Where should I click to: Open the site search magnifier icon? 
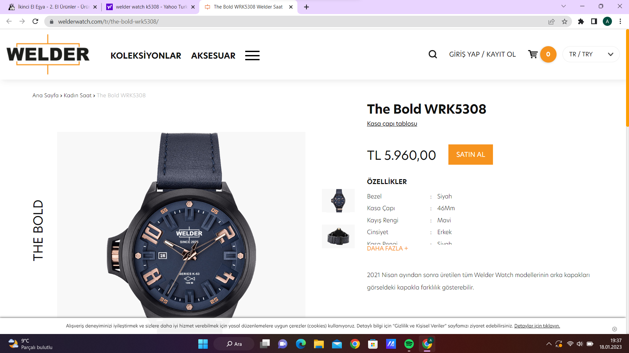tap(433, 54)
